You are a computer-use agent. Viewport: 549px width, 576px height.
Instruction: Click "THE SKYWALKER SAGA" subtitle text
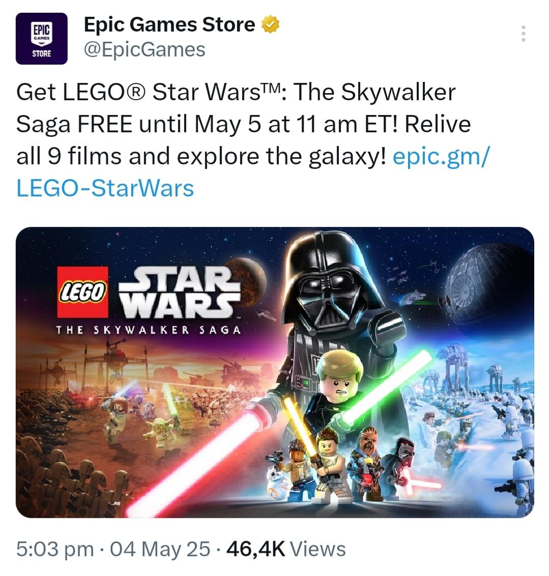149,330
